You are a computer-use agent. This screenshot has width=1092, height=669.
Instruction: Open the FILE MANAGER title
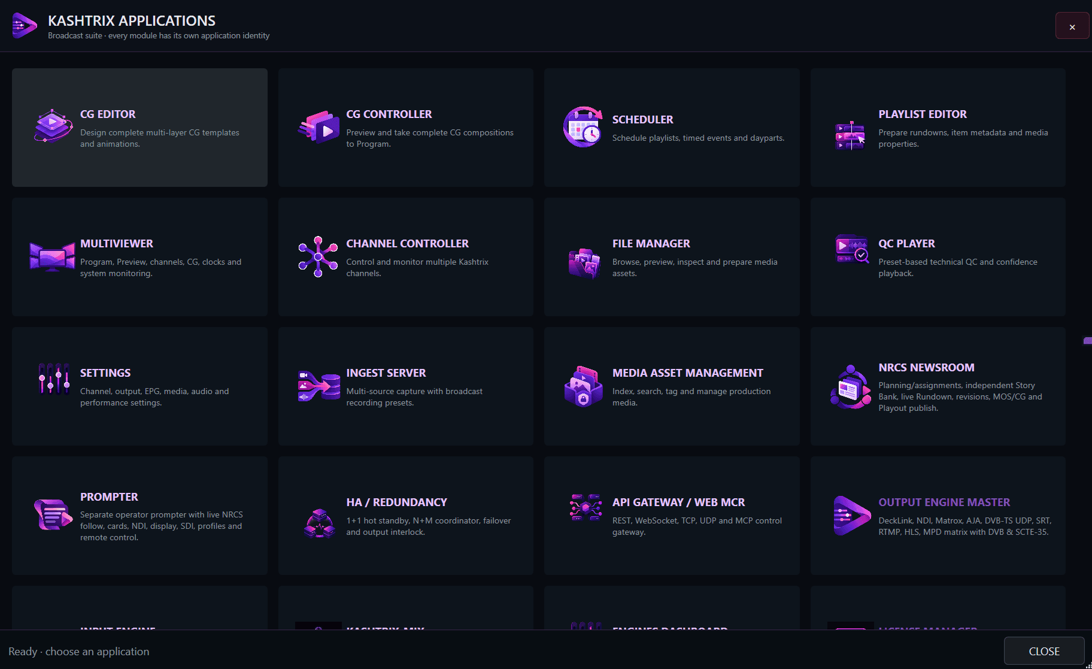coord(651,243)
